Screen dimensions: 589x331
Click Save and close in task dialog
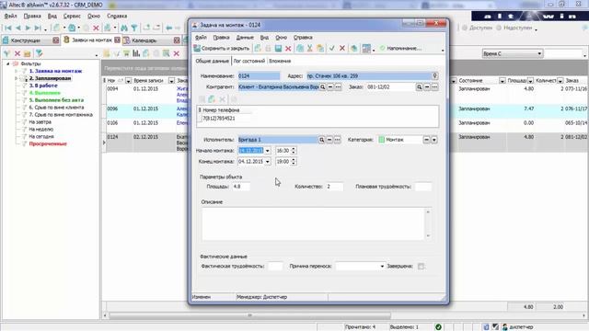[222, 49]
